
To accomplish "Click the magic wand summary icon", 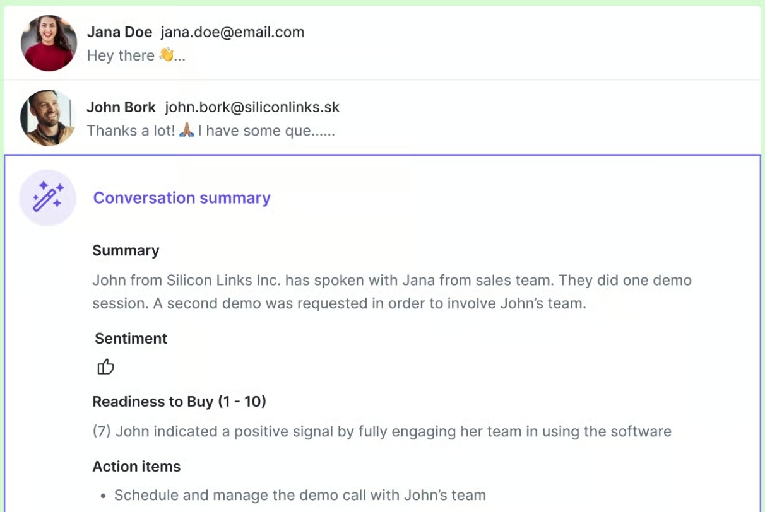I will (x=48, y=197).
